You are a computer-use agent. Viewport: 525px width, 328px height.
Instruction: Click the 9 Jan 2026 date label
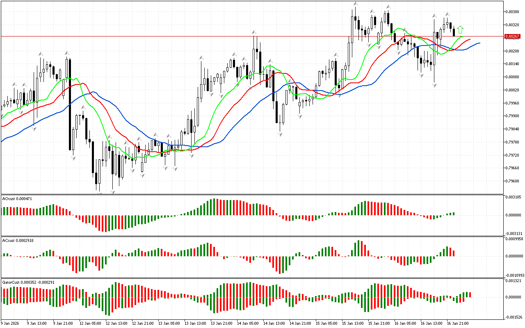[10, 323]
